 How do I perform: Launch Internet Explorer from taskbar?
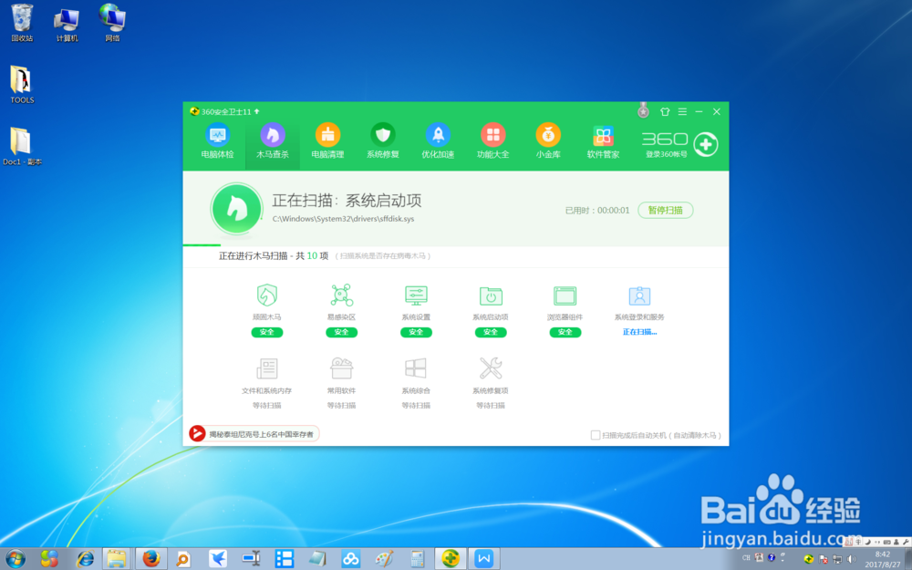[85, 560]
